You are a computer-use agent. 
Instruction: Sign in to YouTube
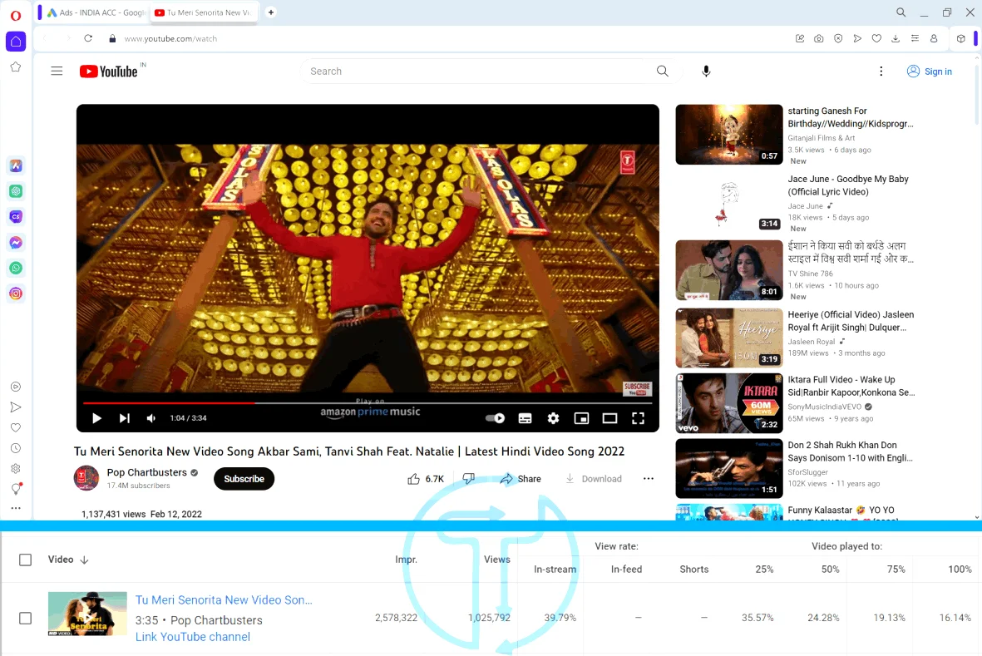(930, 72)
